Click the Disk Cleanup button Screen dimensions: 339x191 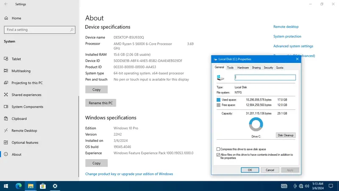coord(286,135)
